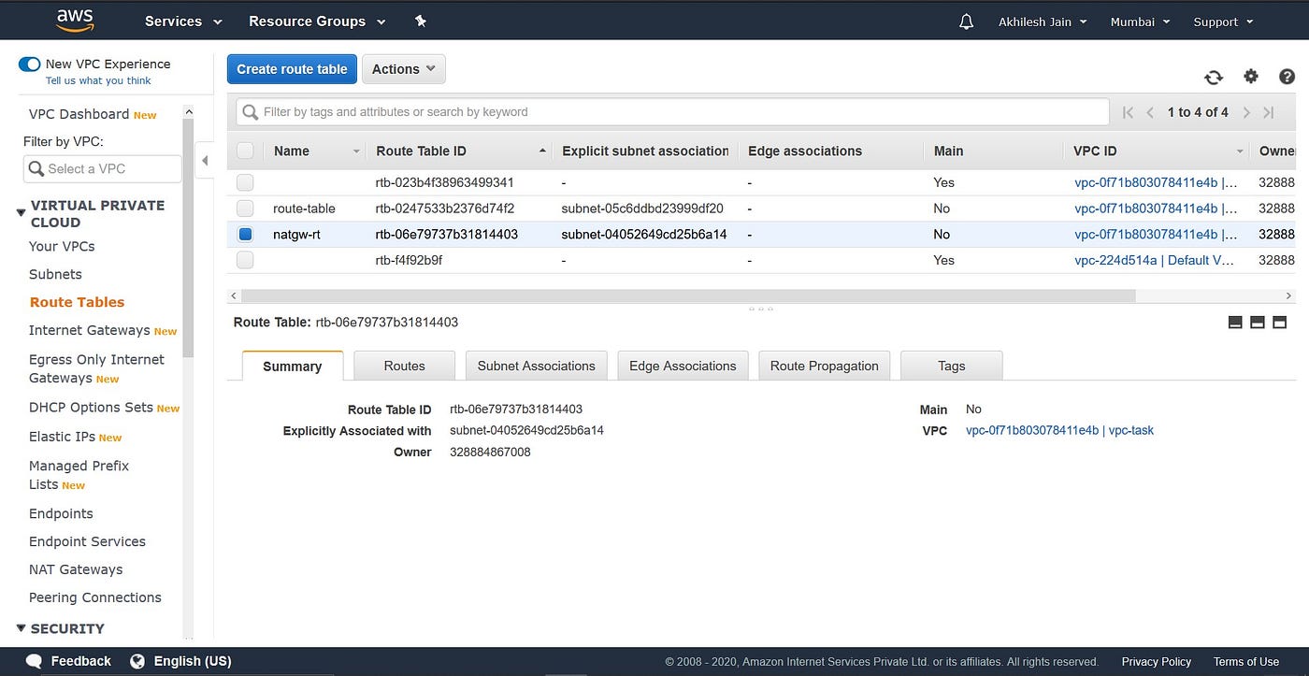Image resolution: width=1309 pixels, height=676 pixels.
Task: Click the horizontal table scrollbar
Action: [688, 295]
